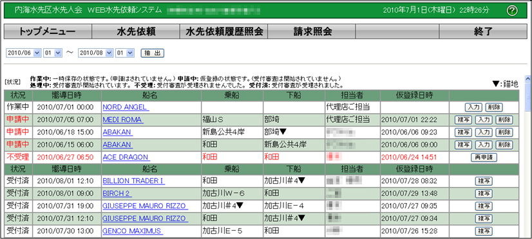Open start day dropdown
This screenshot has width=532, height=239.
[x=53, y=53]
